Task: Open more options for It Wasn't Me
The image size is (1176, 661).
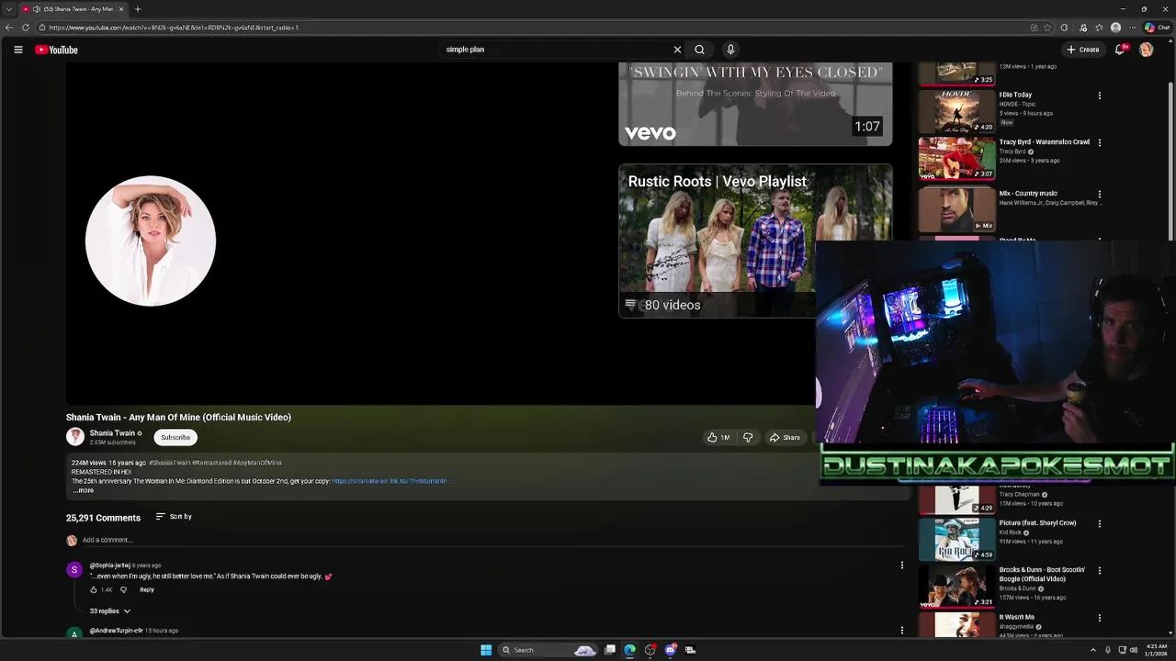Action: click(1100, 618)
